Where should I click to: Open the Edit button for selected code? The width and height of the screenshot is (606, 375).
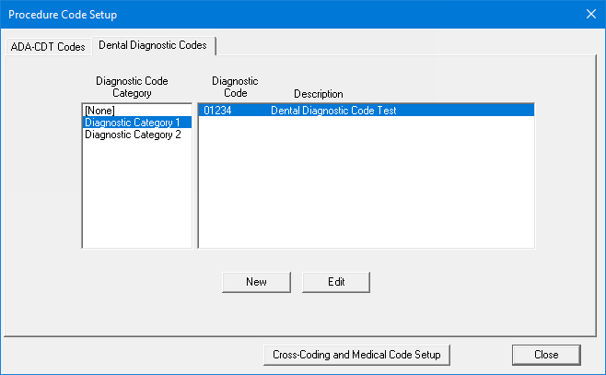coord(335,281)
